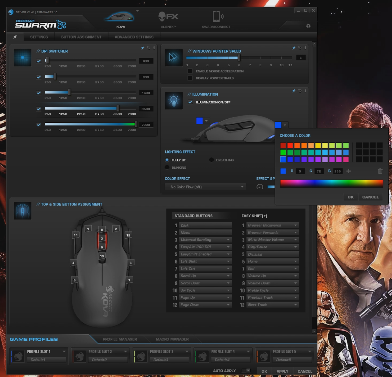
Task: Open the Profile Manager tab
Action: (120, 339)
